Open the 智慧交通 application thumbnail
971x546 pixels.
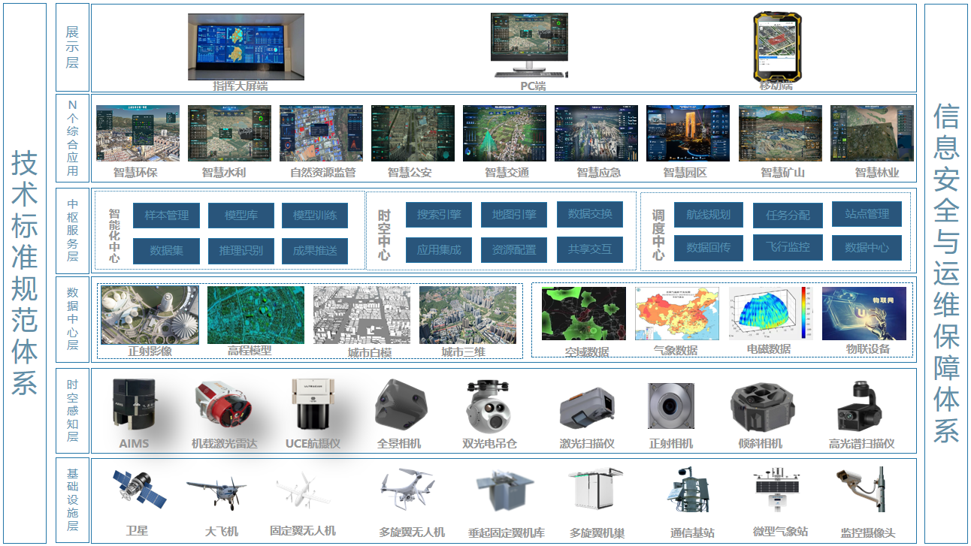tap(504, 134)
